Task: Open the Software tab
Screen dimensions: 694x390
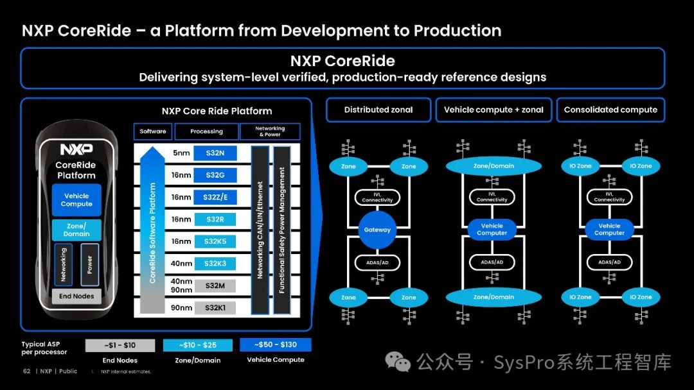Action: (x=153, y=131)
